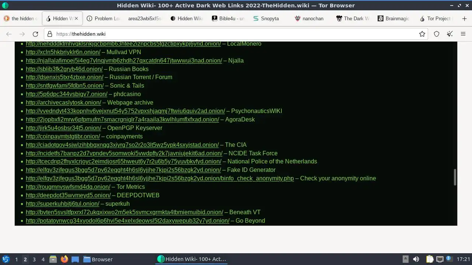Open the Russian Torrent / Forum link
The width and height of the screenshot is (472, 265).
click(65, 77)
